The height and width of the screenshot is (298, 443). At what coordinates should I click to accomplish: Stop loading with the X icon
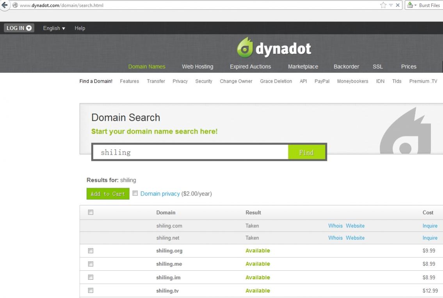(397, 5)
